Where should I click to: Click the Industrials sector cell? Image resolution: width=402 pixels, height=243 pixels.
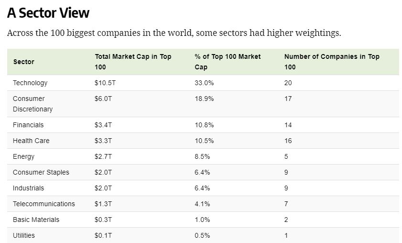28,188
